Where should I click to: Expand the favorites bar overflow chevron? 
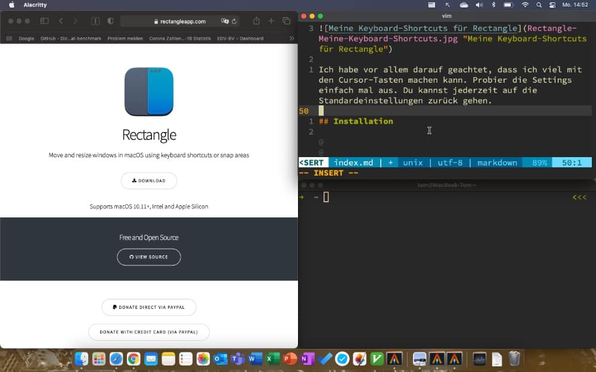click(291, 38)
